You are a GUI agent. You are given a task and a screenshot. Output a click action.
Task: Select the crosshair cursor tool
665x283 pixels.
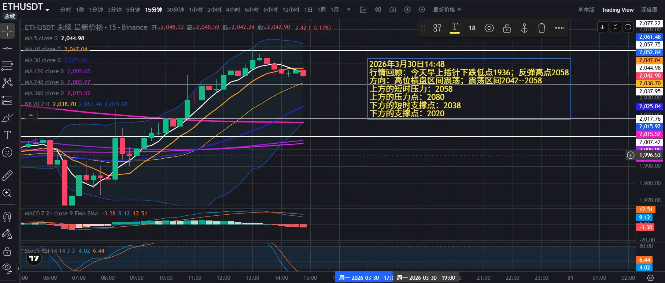point(7,31)
